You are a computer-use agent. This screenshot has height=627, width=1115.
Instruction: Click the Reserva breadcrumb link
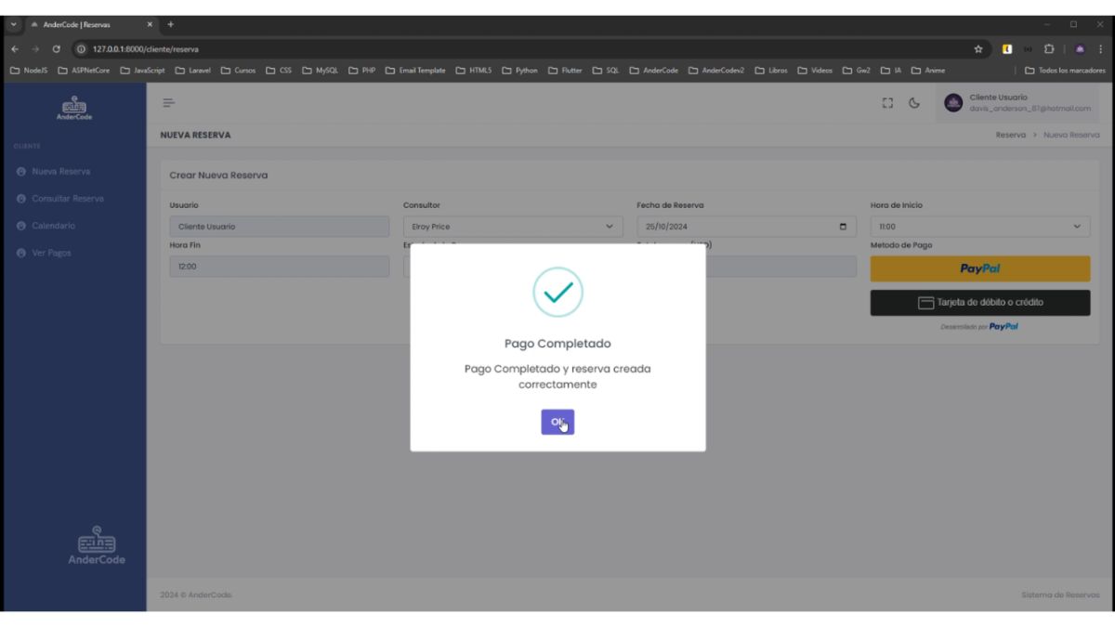[1010, 136]
